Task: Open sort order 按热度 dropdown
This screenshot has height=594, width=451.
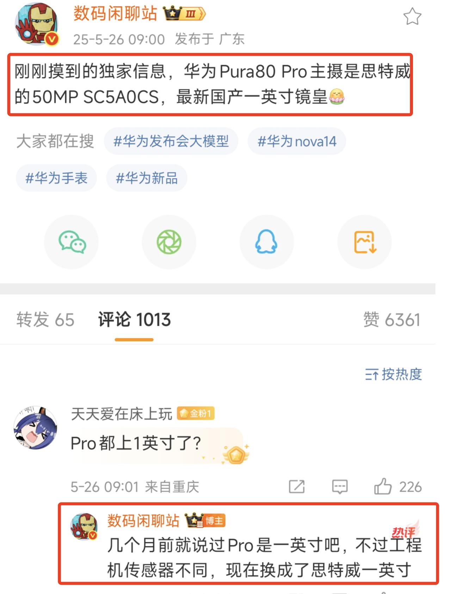Action: click(x=393, y=374)
